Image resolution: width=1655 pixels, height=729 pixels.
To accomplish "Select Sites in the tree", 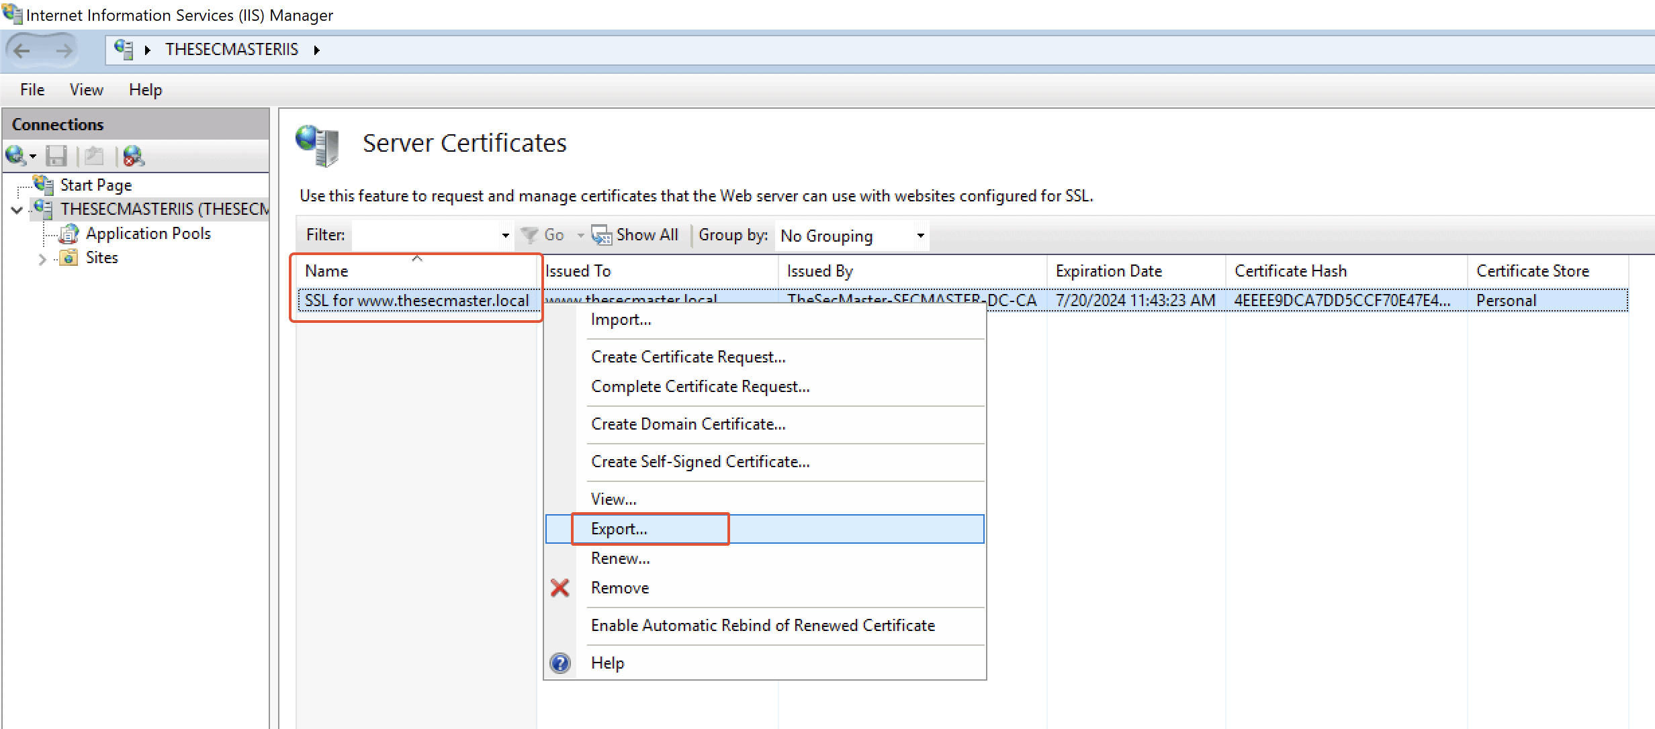I will [x=102, y=257].
